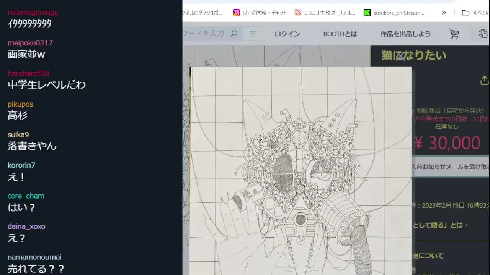Image resolution: width=490 pixels, height=275 pixels.
Task: Open the search filter options icon
Action: (x=253, y=34)
